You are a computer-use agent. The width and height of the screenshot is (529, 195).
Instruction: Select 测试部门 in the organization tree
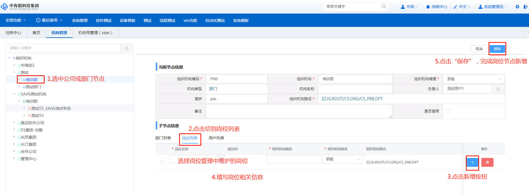(34, 87)
